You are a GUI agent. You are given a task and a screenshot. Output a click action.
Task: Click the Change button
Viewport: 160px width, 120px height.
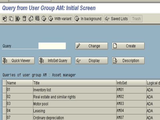coord(92,46)
